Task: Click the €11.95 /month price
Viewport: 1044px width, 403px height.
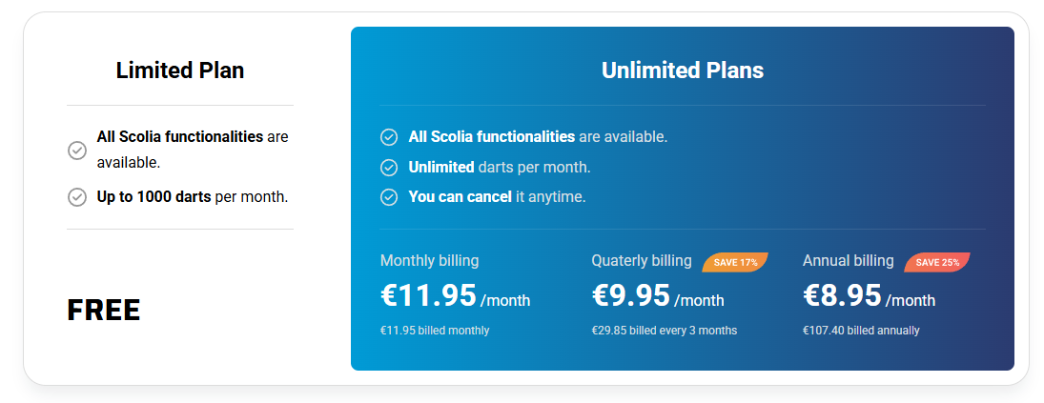Action: coord(455,296)
